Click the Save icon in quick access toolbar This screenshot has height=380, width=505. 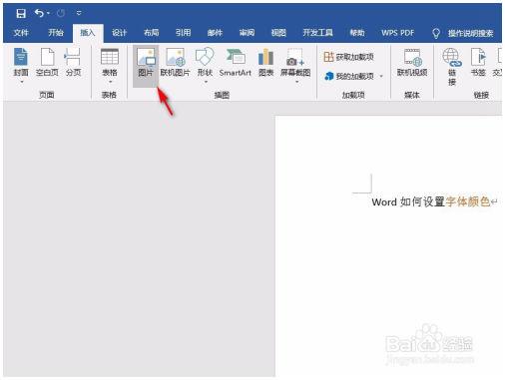pos(21,13)
